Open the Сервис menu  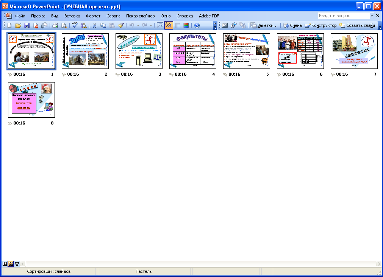[x=113, y=16]
